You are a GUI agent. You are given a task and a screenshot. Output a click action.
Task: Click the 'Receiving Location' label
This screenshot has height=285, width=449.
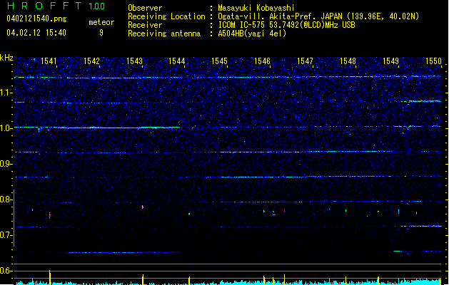coord(166,16)
